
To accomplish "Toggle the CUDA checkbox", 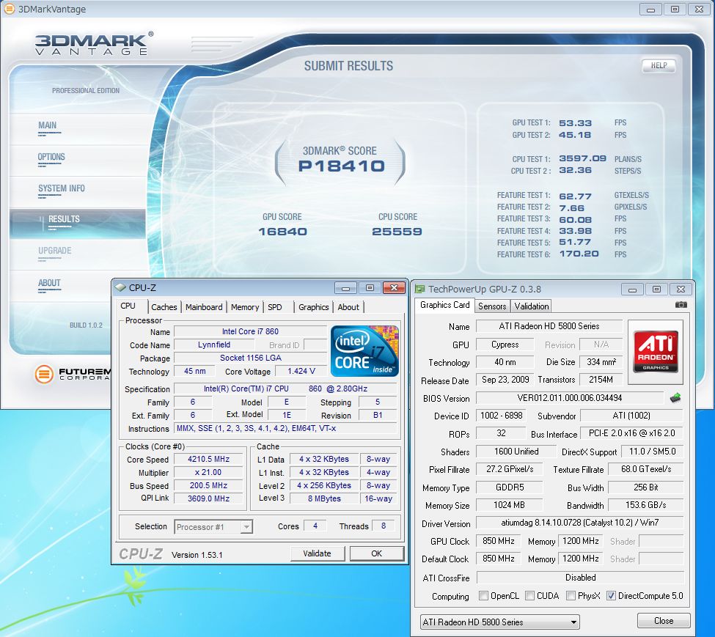I will [x=528, y=596].
